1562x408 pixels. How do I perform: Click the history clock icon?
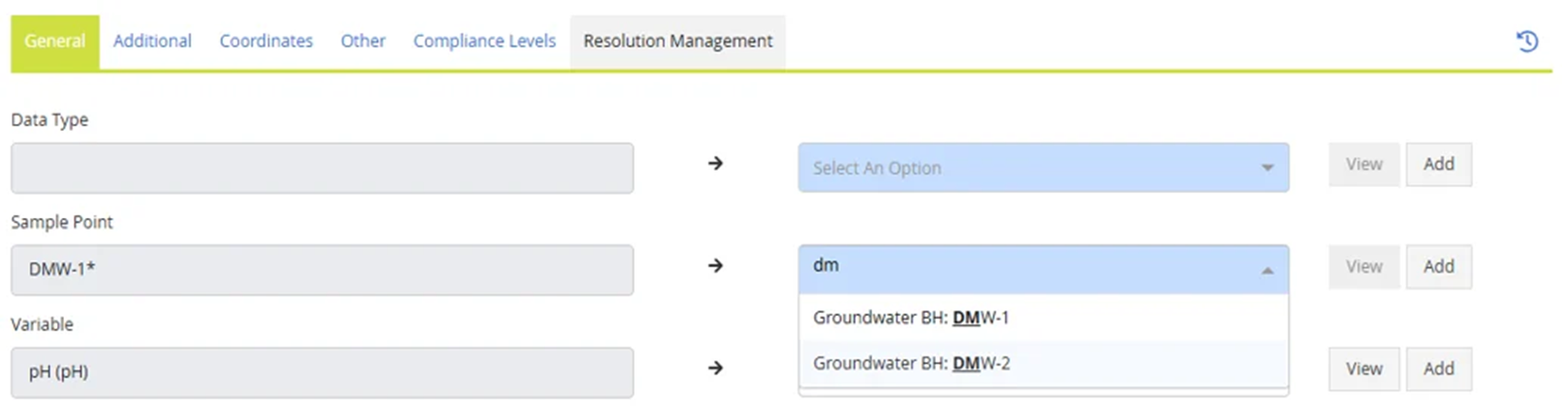pyautogui.click(x=1527, y=41)
